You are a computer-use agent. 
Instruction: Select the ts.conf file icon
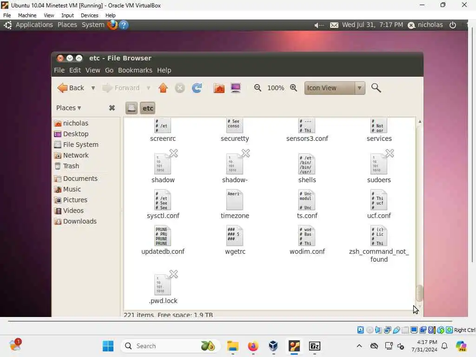click(x=307, y=200)
